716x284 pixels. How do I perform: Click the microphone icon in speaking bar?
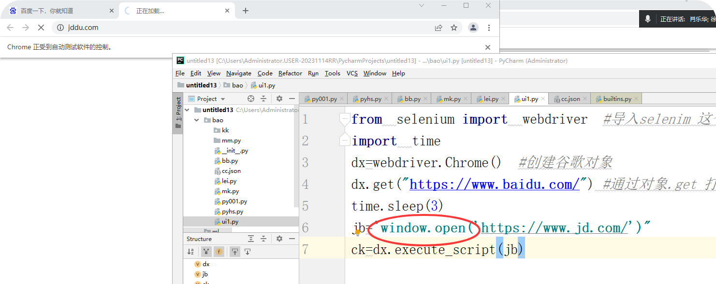click(x=648, y=19)
